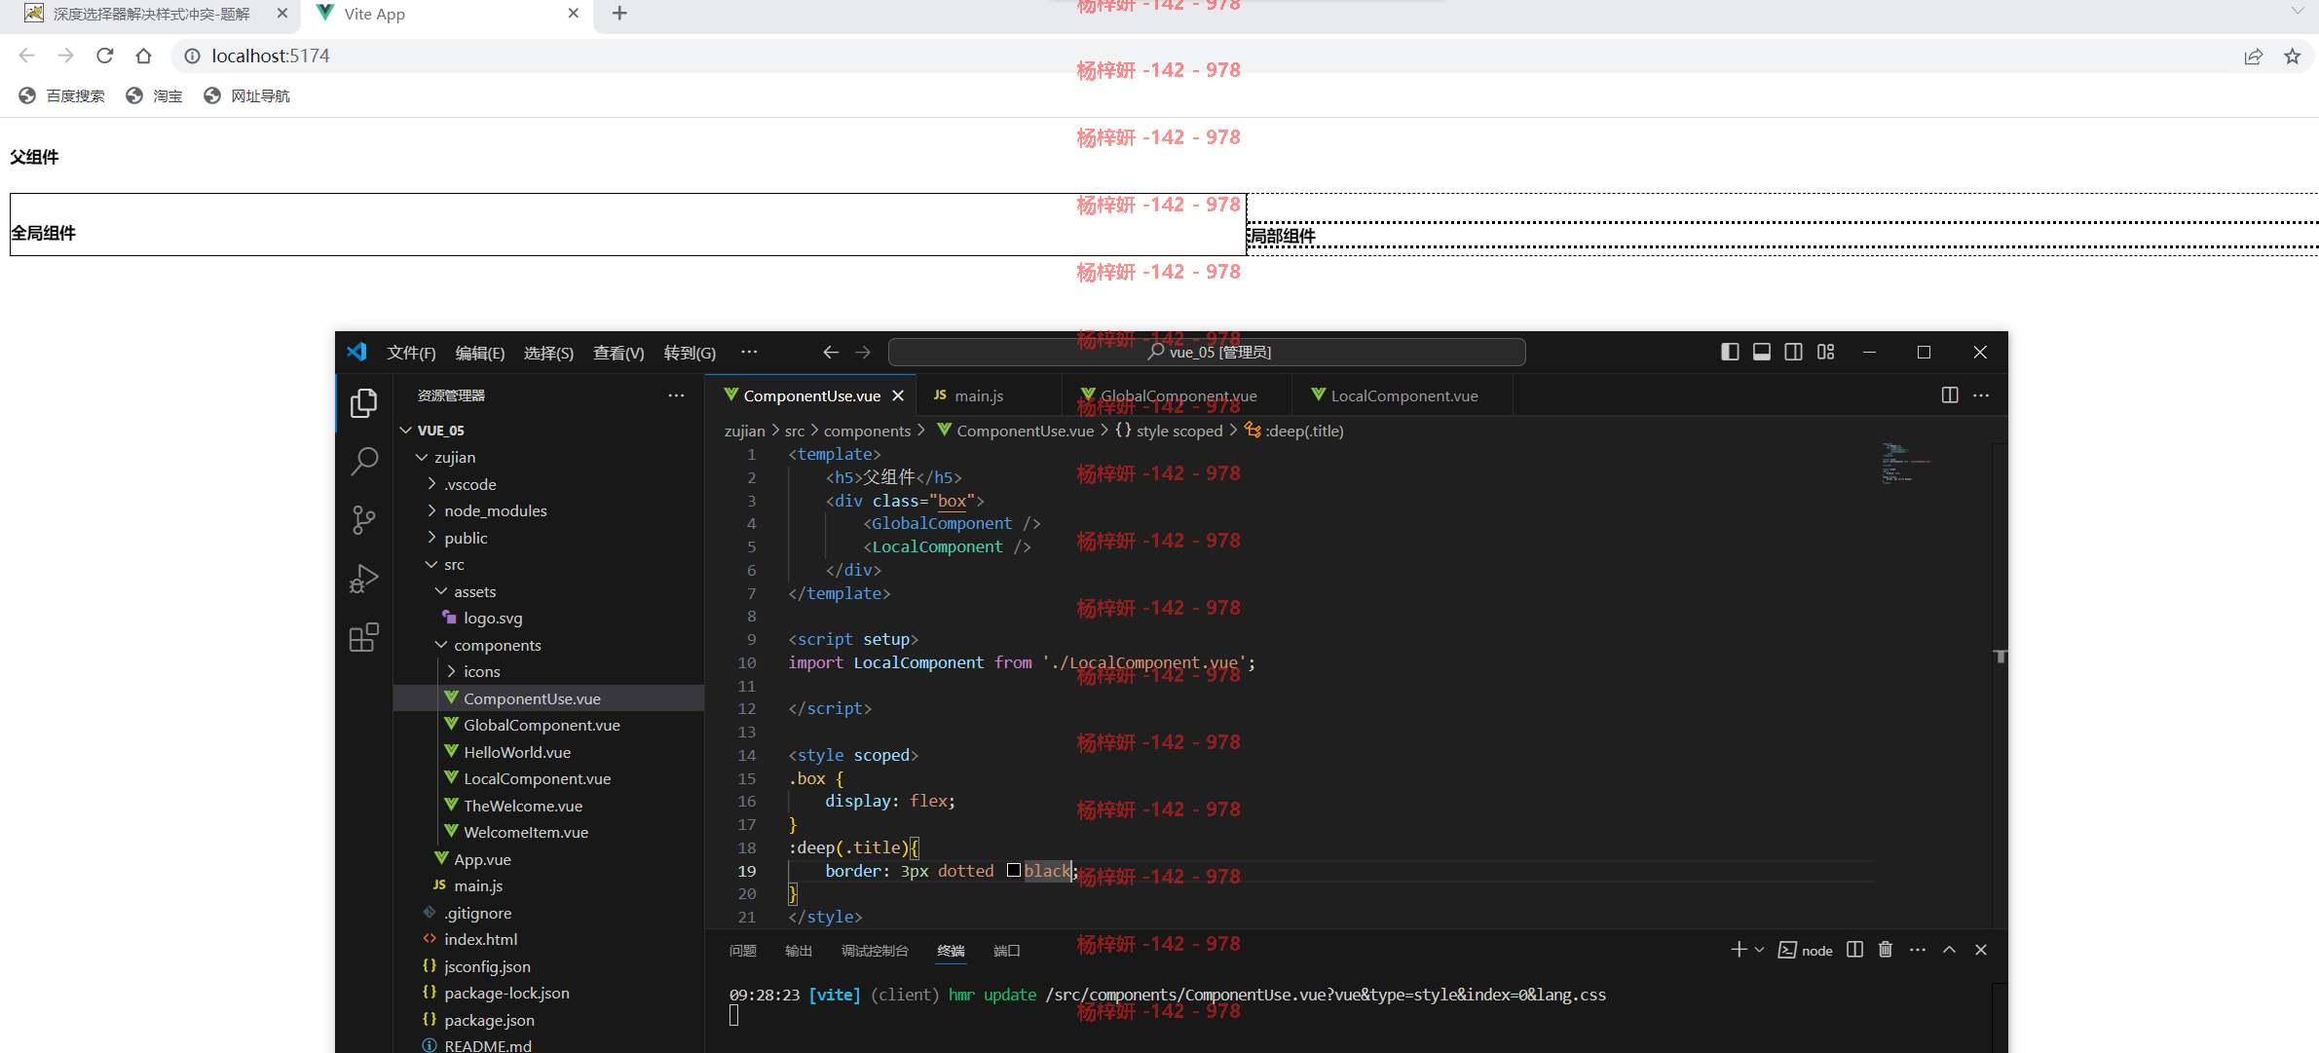This screenshot has width=2319, height=1053.
Task: Open the 查看(V) menu
Action: (x=618, y=353)
